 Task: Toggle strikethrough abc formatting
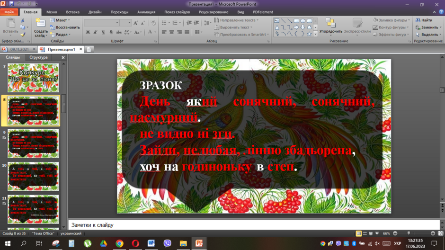click(x=119, y=32)
